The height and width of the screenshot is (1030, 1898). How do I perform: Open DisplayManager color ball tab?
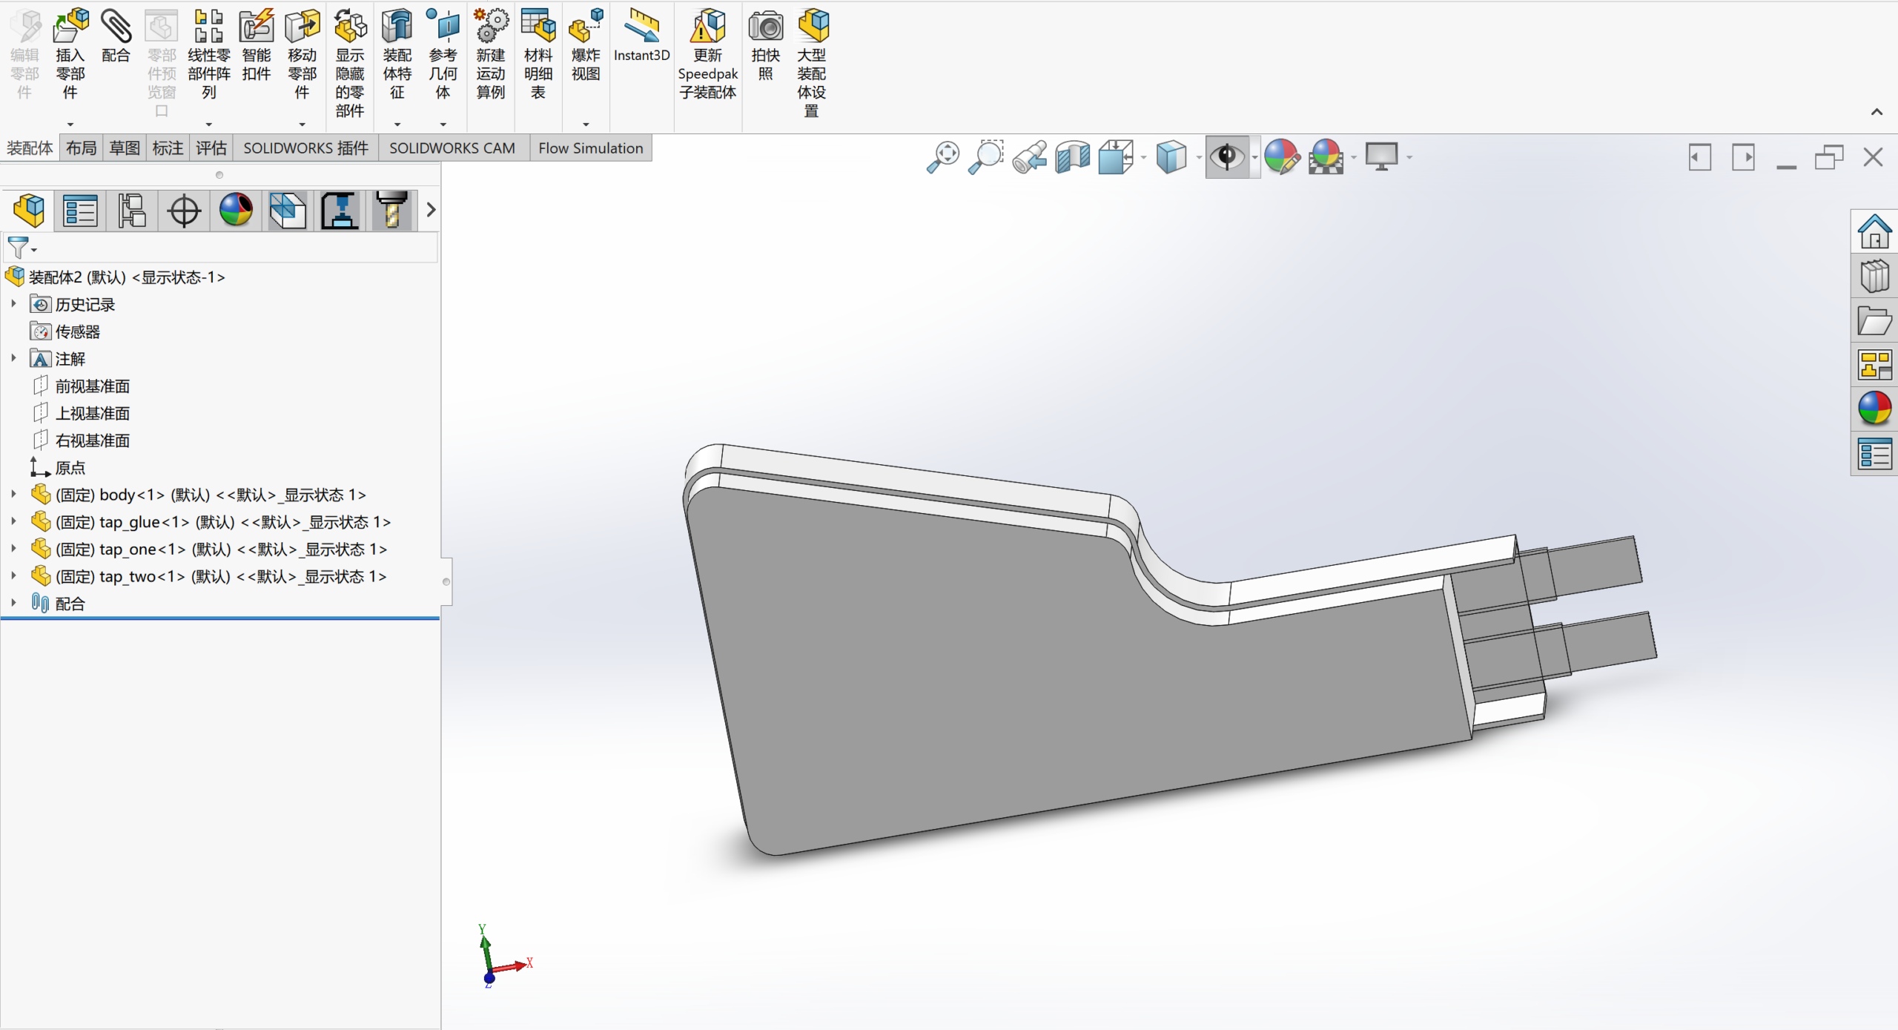236,211
